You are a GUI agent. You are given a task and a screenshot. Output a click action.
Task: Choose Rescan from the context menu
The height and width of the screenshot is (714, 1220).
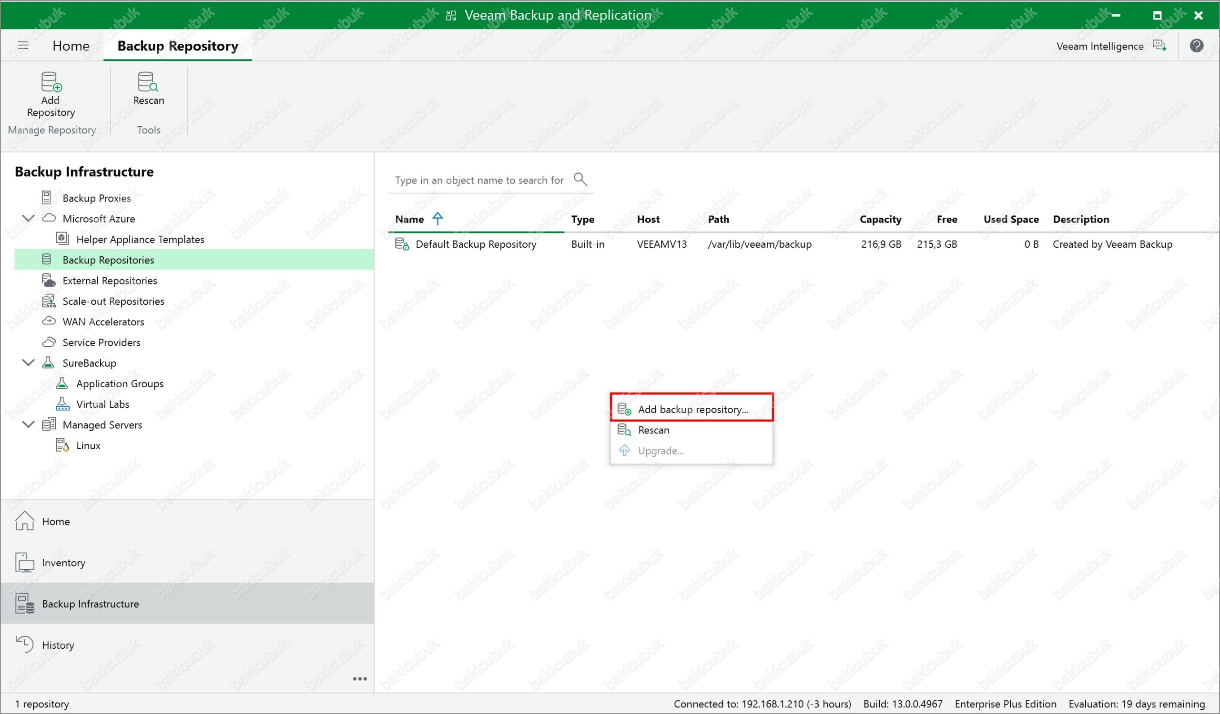click(x=653, y=430)
